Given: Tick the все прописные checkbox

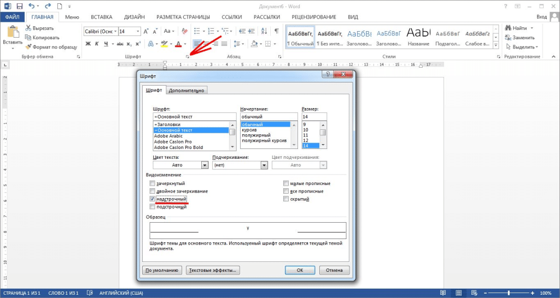Looking at the screenshot, I should pyautogui.click(x=286, y=192).
